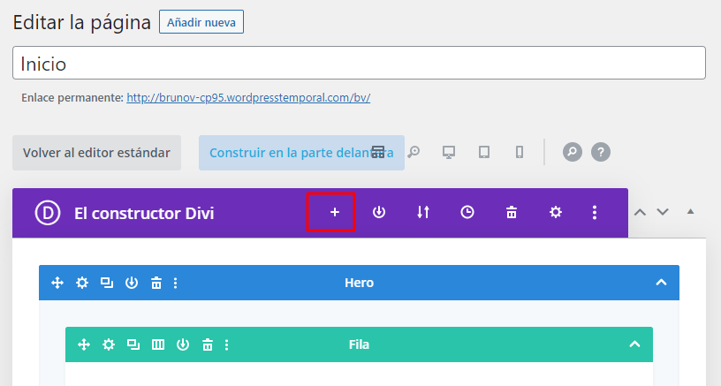The height and width of the screenshot is (386, 721).
Task: Click the save to library power icon in Divi header
Action: point(379,212)
